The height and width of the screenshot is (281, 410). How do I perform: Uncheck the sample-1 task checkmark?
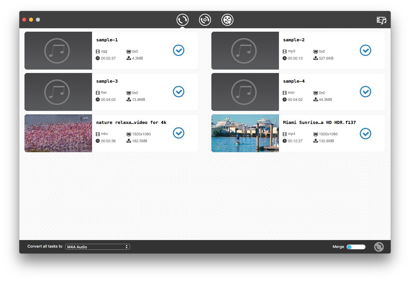[x=179, y=50]
